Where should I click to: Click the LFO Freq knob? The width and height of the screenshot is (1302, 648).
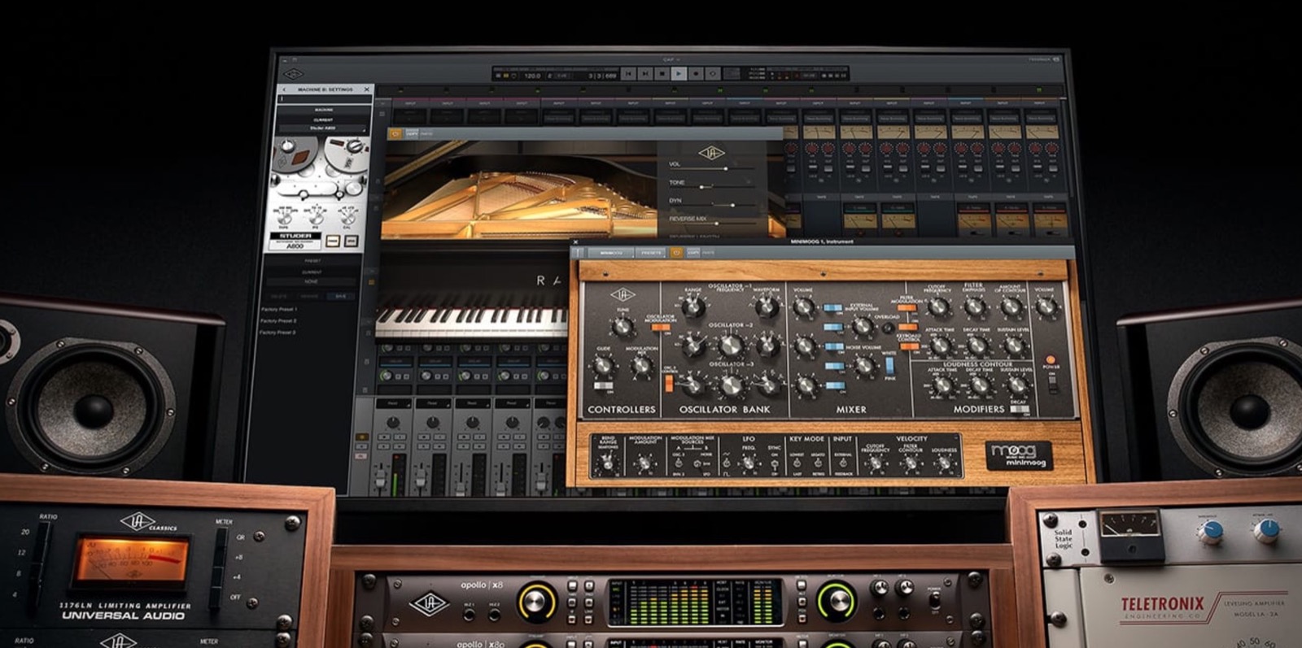tap(749, 465)
